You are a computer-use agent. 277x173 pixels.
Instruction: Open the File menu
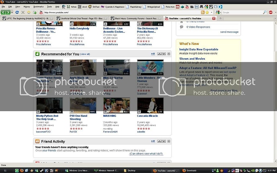click(3, 7)
